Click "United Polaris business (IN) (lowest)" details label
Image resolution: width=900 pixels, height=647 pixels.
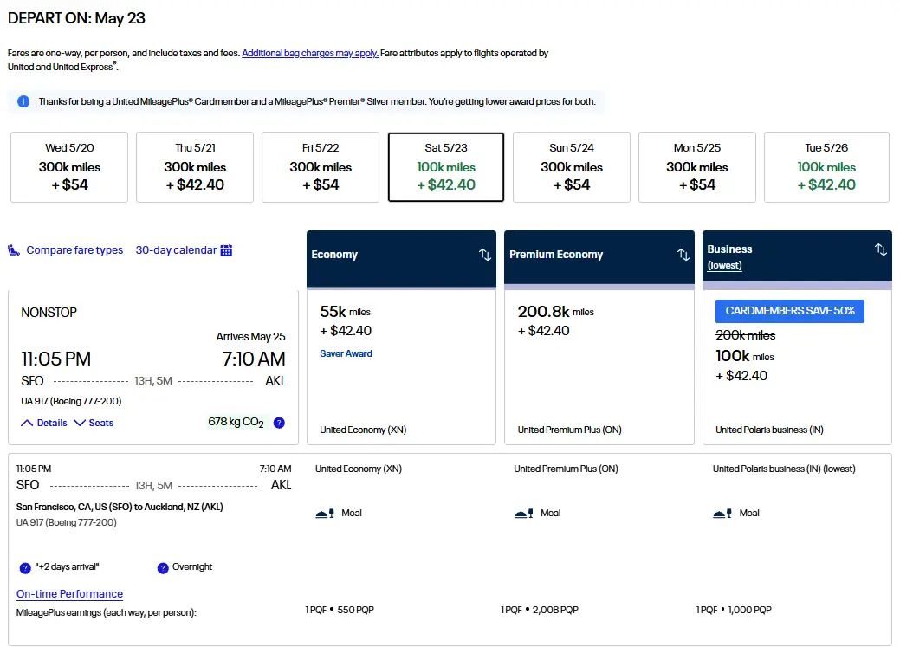coord(784,469)
